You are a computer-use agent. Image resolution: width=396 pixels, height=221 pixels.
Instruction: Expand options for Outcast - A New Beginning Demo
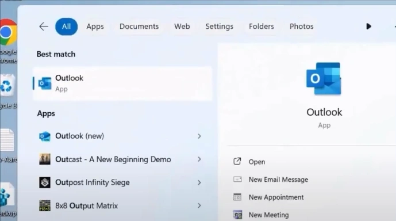click(x=199, y=159)
